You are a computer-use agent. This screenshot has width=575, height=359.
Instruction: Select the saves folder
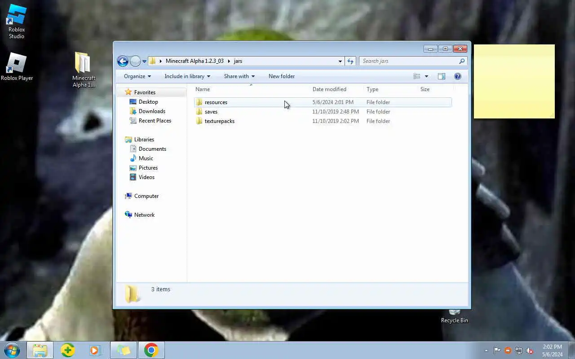pos(323,112)
